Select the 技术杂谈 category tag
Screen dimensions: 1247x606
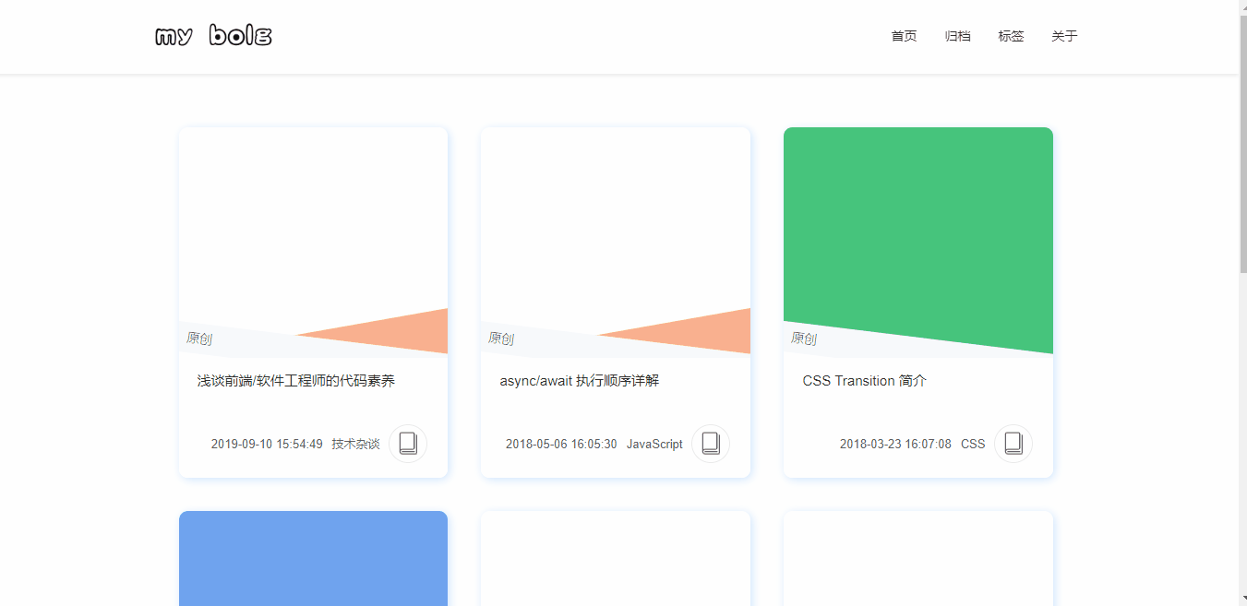click(x=355, y=444)
